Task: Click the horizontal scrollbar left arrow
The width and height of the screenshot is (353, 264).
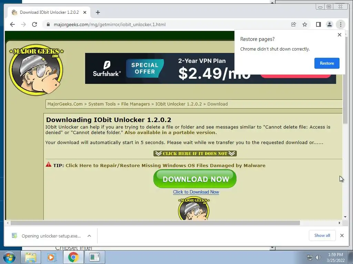Action: (8, 223)
